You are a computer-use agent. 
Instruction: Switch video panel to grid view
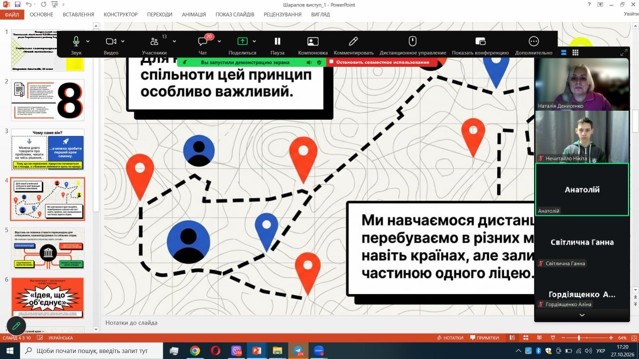(575, 52)
